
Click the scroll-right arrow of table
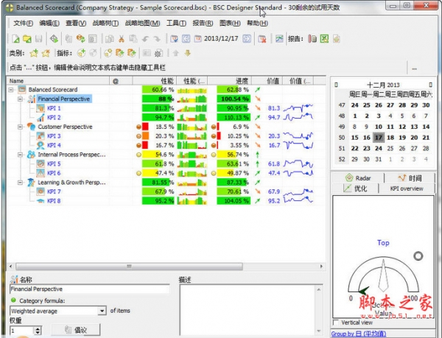click(321, 266)
